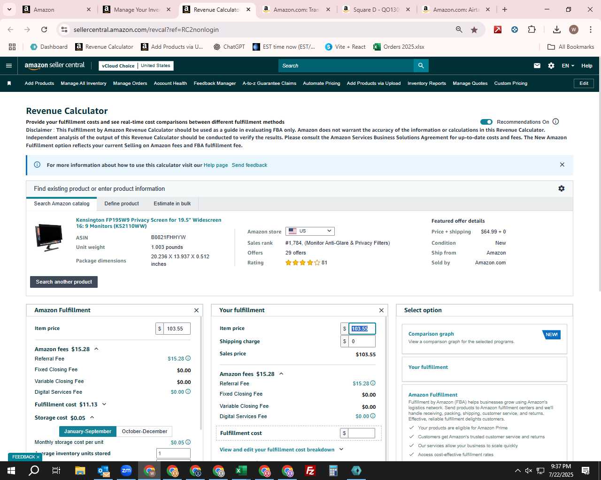Open All Bookmarks folder
The image size is (601, 480).
pyautogui.click(x=571, y=47)
